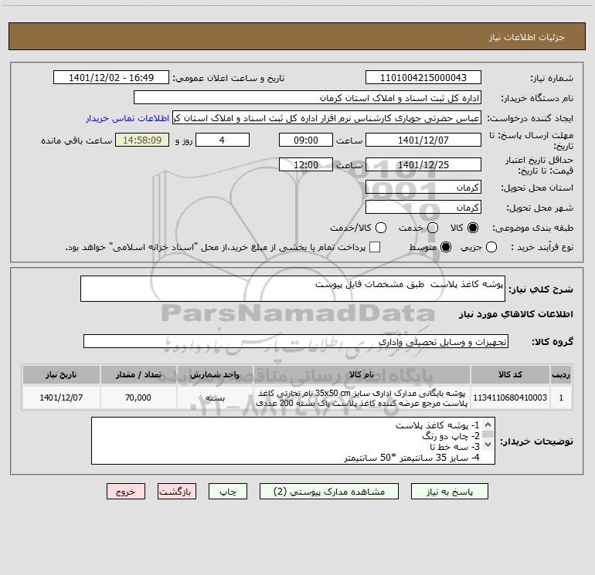Click the چاپ print button
Screen dimensions: 595x575
click(x=228, y=491)
